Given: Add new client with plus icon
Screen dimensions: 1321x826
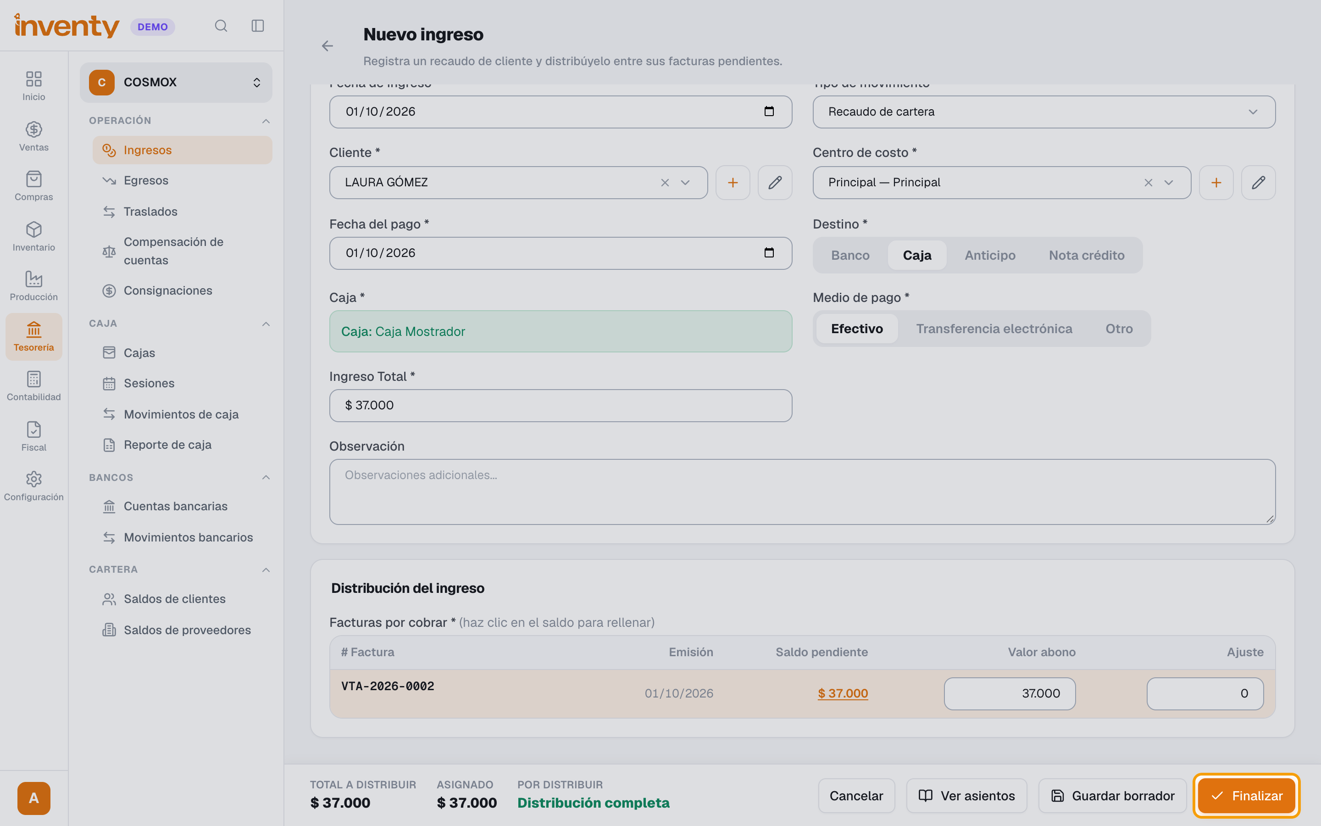Looking at the screenshot, I should point(733,183).
